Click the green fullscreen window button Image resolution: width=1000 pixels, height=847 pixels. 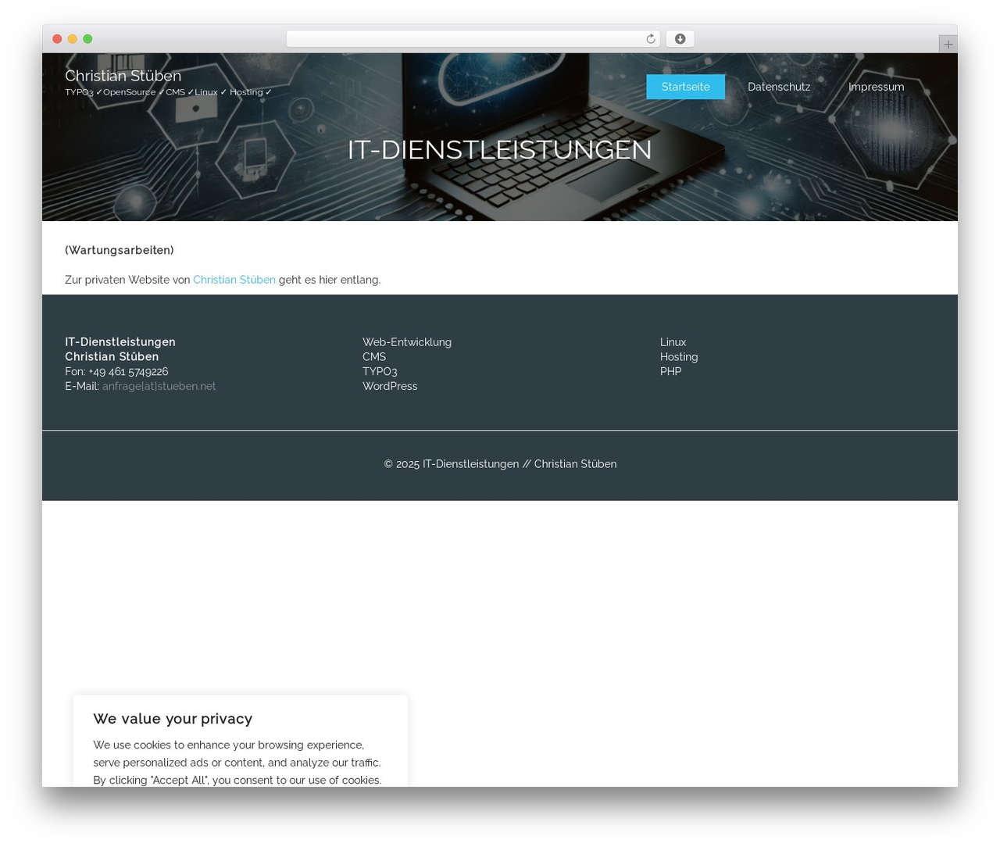point(87,39)
